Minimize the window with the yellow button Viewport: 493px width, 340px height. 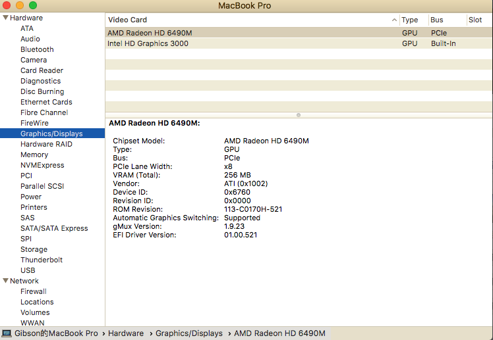point(20,5)
